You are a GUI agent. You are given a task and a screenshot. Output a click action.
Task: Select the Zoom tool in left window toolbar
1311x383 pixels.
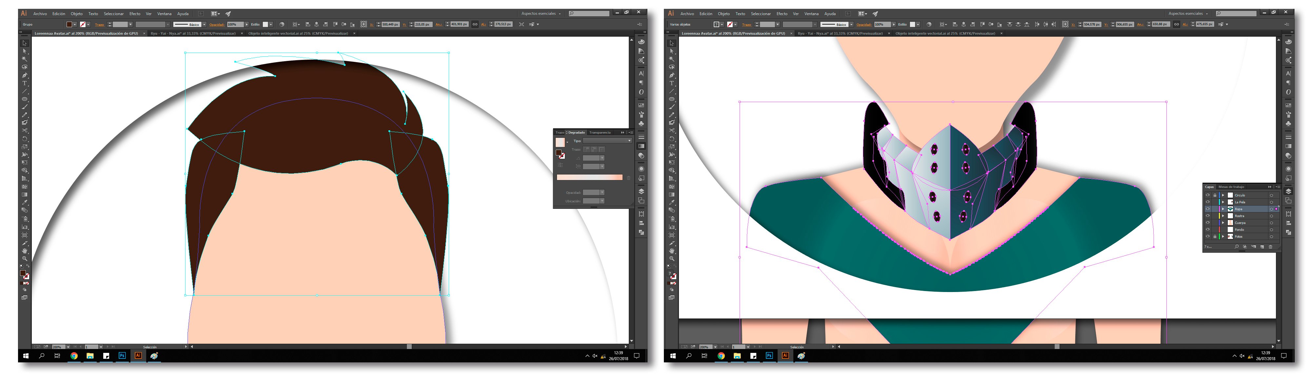[25, 259]
